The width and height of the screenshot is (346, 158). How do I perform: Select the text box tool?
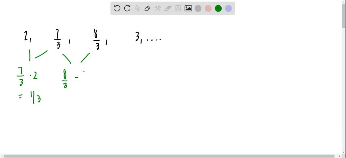[178, 8]
